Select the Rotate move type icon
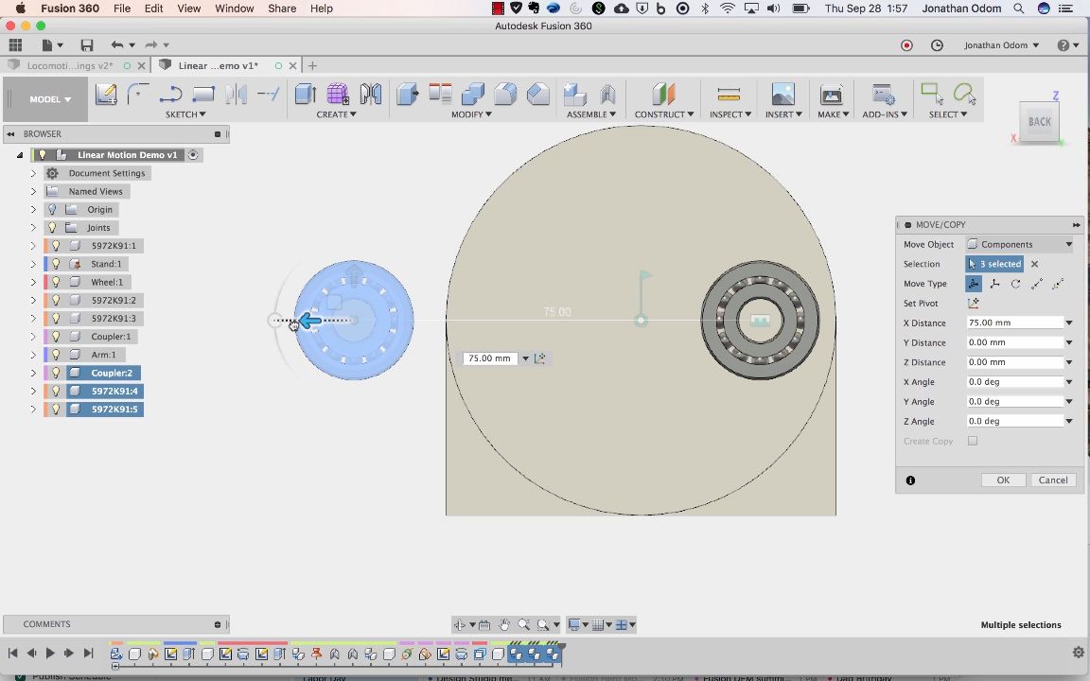 tap(1015, 284)
